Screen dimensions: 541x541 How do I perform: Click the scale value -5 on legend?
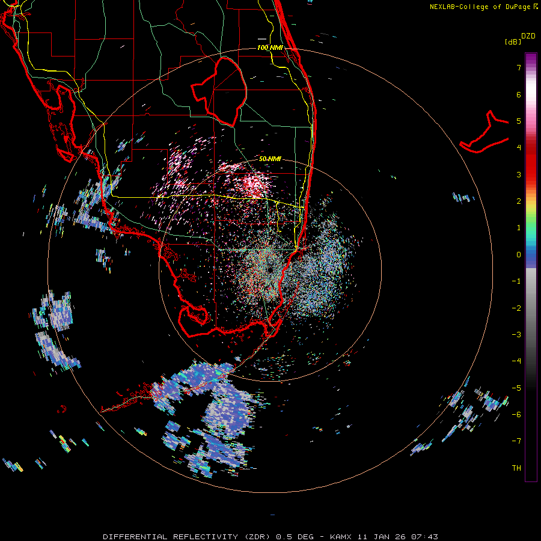516,388
